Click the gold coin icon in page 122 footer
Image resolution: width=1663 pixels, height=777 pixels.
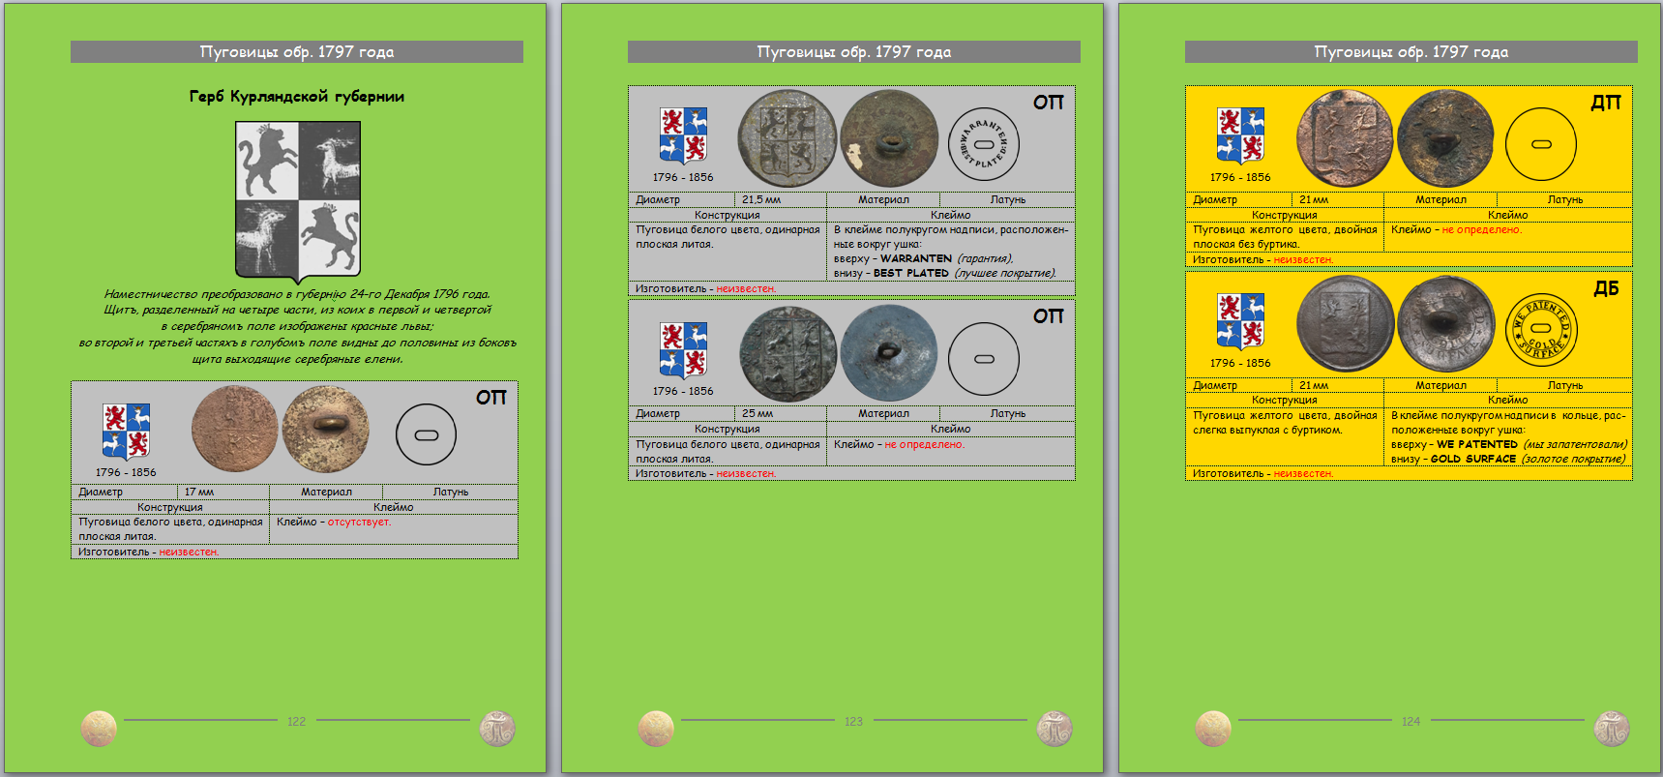click(x=99, y=728)
